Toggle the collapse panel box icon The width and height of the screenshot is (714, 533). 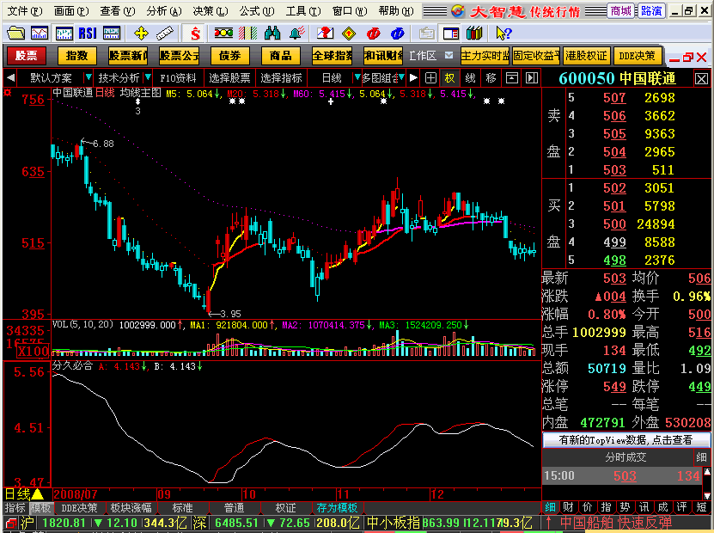511,78
